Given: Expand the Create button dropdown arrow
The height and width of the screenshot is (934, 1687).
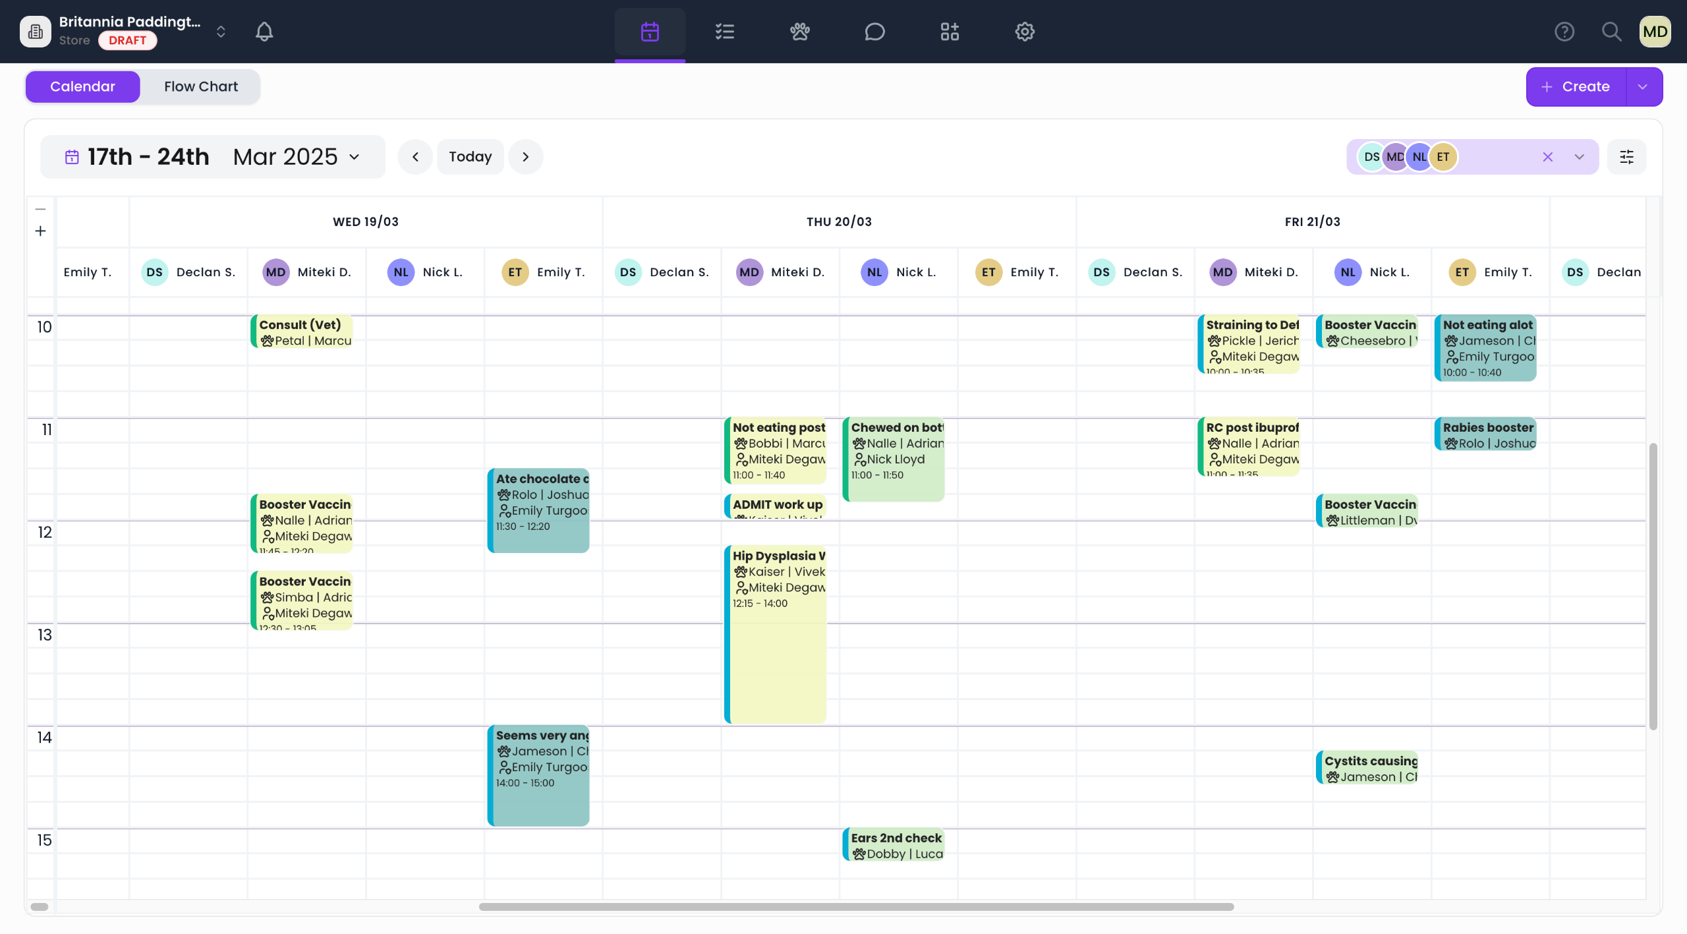Looking at the screenshot, I should pos(1643,87).
